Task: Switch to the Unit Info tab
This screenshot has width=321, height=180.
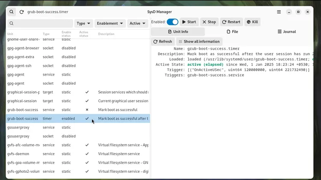Action: click(178, 32)
